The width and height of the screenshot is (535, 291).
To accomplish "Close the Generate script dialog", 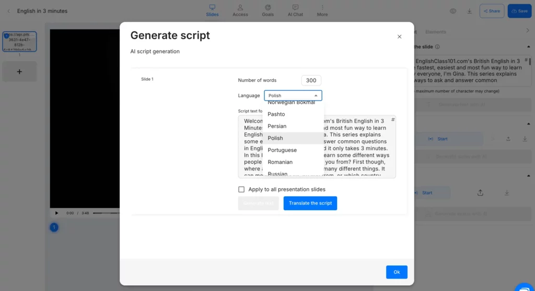I will click(399, 37).
